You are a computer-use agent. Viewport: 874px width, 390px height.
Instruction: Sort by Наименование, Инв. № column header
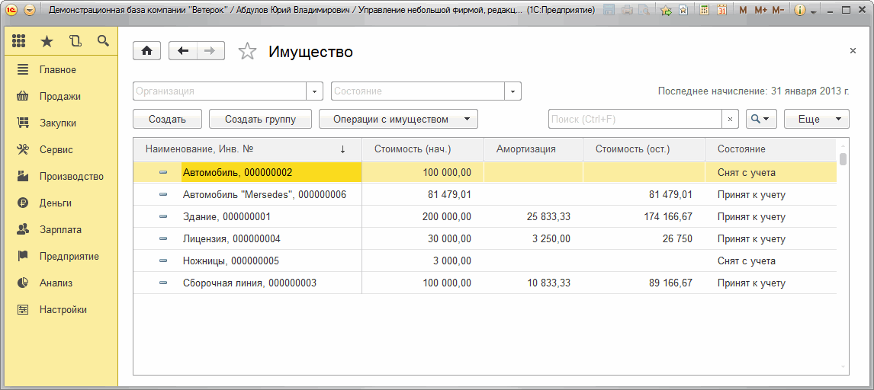pos(248,149)
